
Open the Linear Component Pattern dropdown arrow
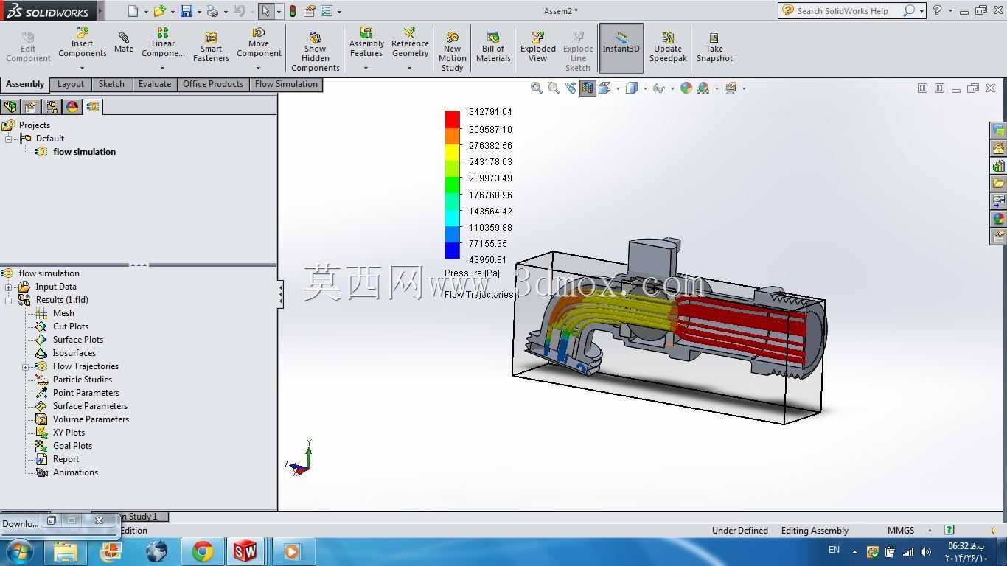163,68
